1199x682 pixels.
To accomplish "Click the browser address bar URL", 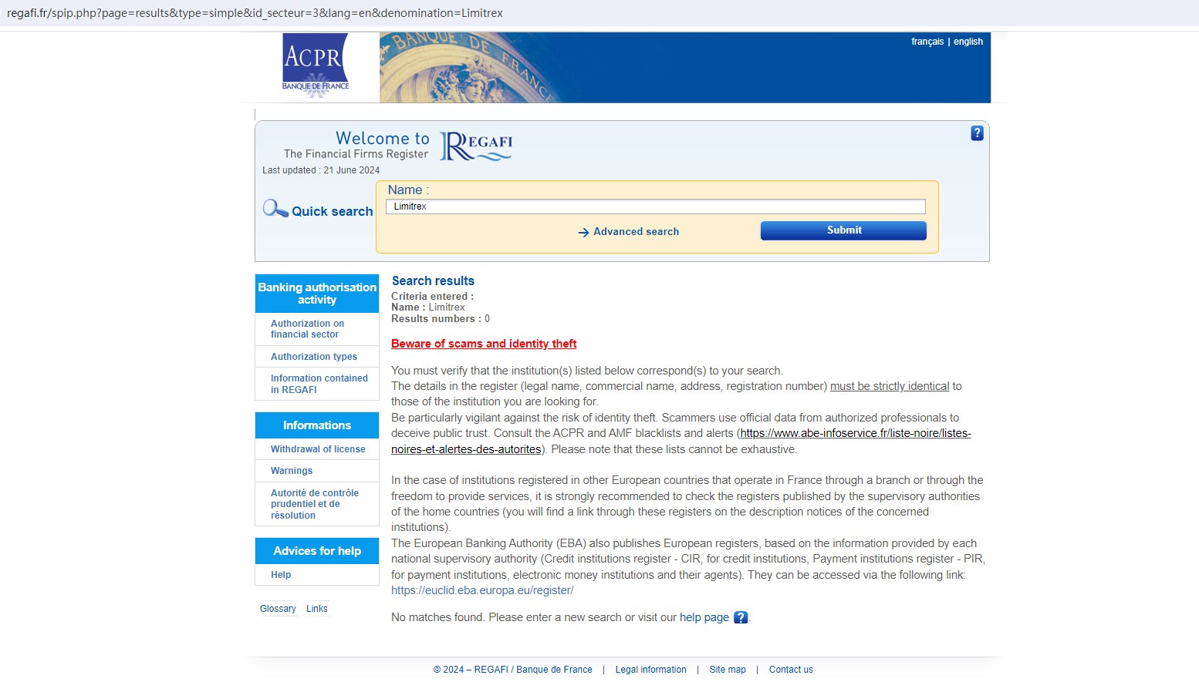I will [x=255, y=13].
